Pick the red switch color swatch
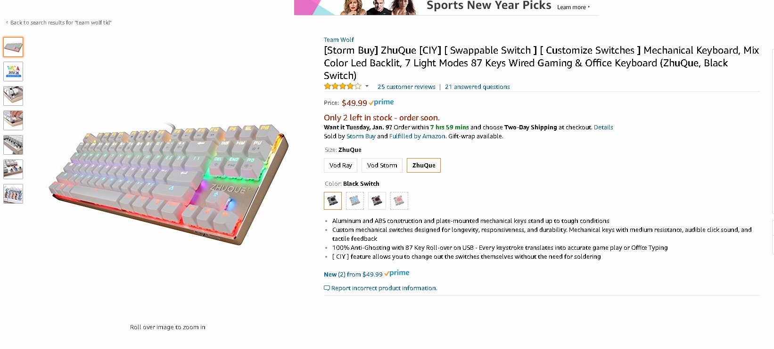Viewport: 774px width, 349px height. pos(399,201)
